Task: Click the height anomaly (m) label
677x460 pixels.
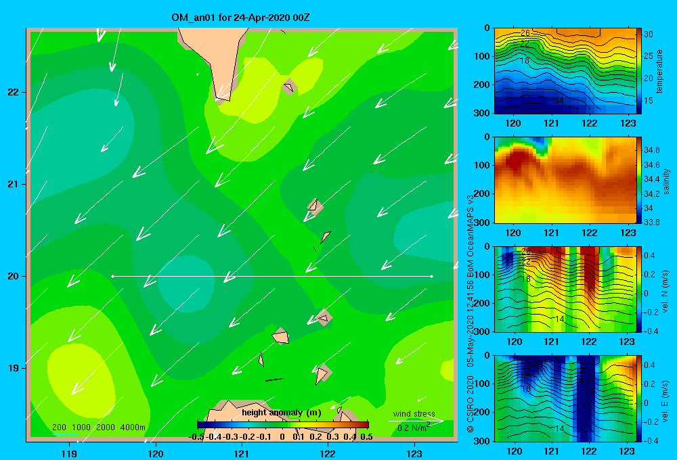Action: pyautogui.click(x=282, y=413)
